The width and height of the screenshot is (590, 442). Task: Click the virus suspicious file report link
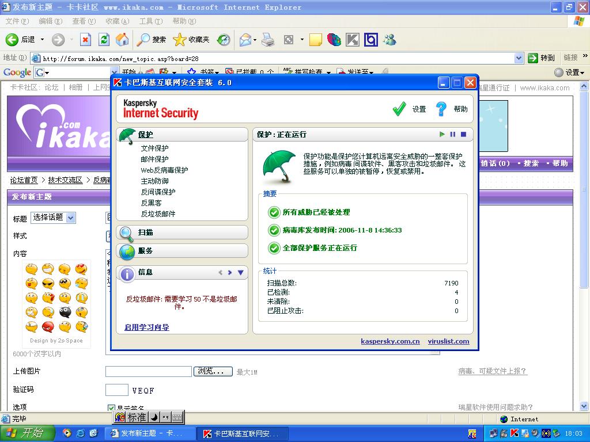pyautogui.click(x=492, y=371)
